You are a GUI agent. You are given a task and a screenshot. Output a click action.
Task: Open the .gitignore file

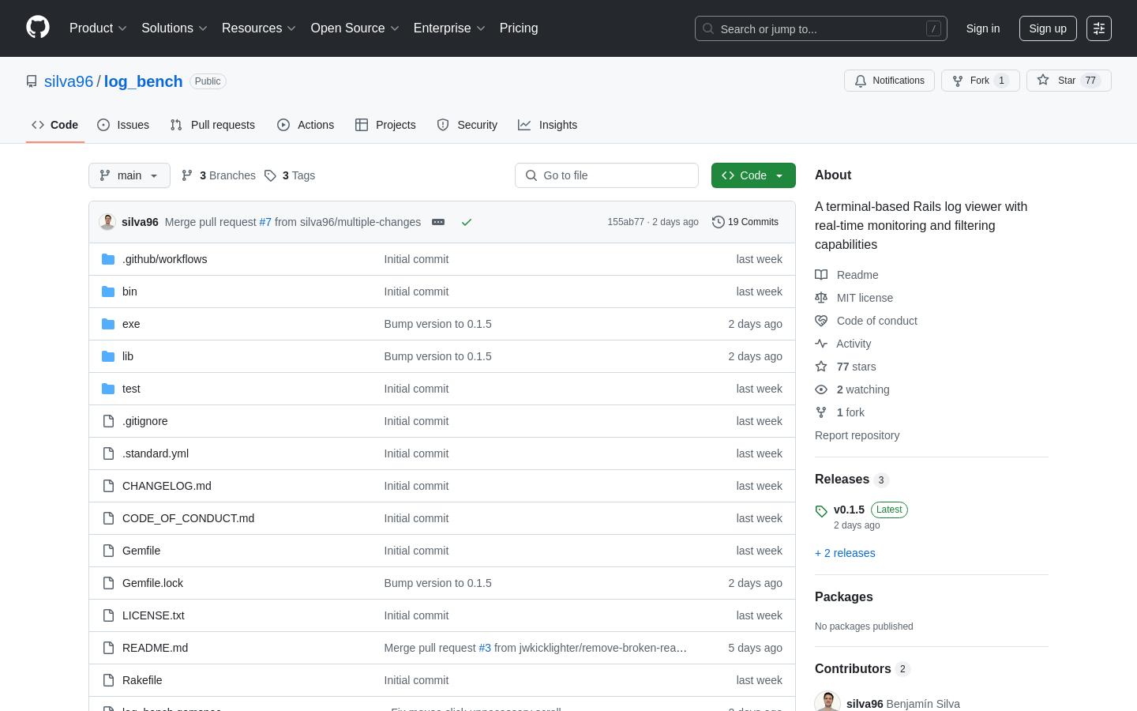click(x=144, y=421)
